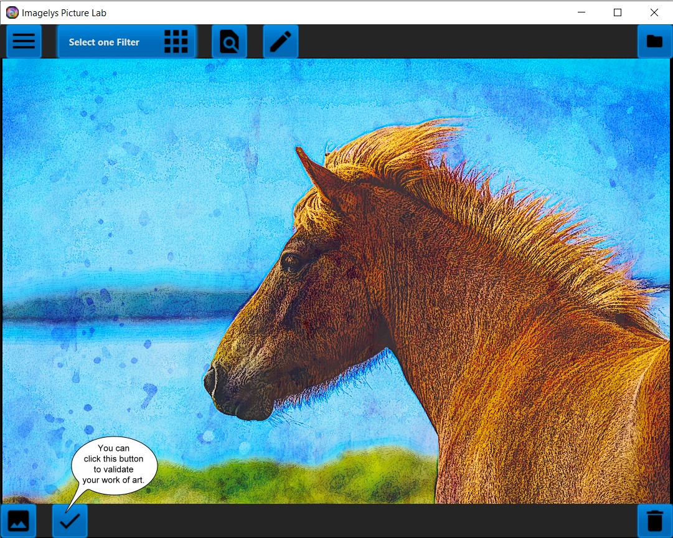Open the folder icon at top right

coord(654,42)
